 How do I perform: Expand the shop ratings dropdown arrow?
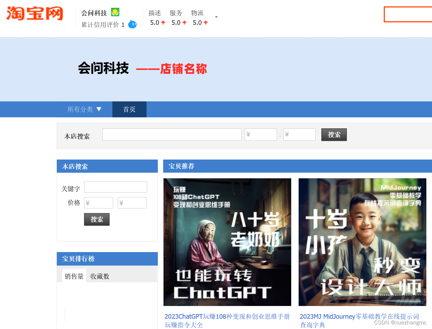[x=216, y=17]
